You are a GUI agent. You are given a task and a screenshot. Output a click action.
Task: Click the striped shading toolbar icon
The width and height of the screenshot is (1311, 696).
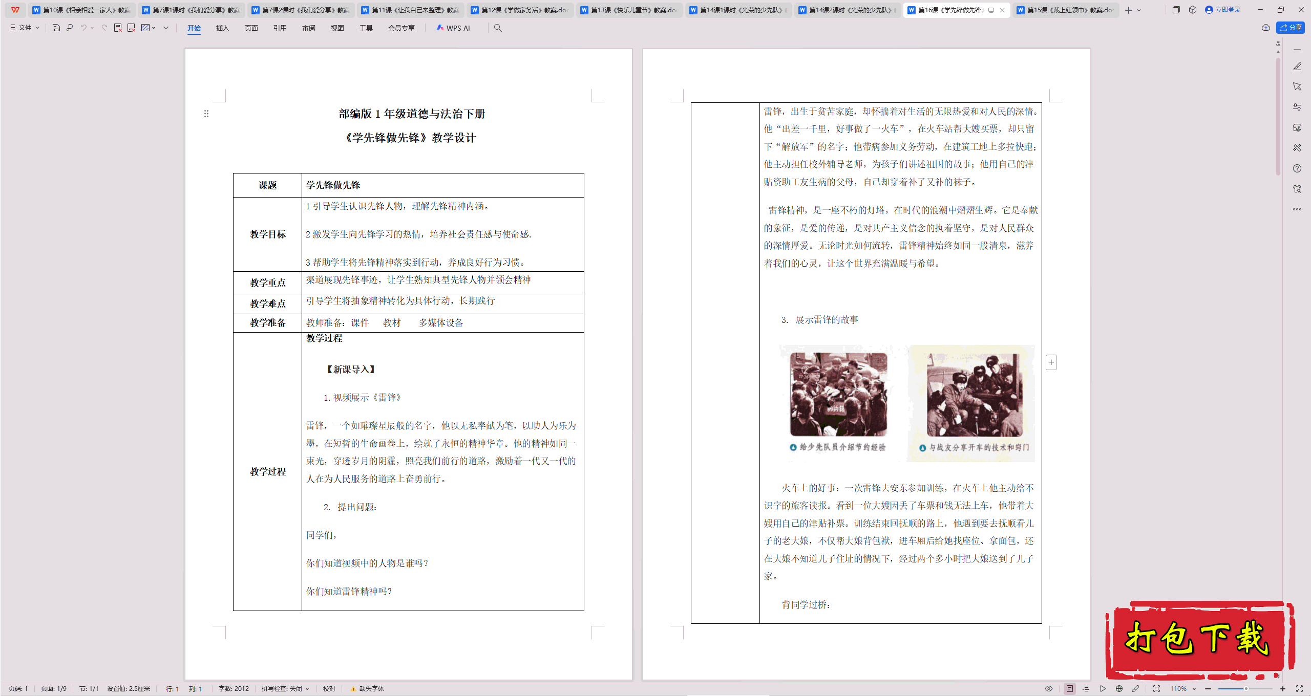145,28
